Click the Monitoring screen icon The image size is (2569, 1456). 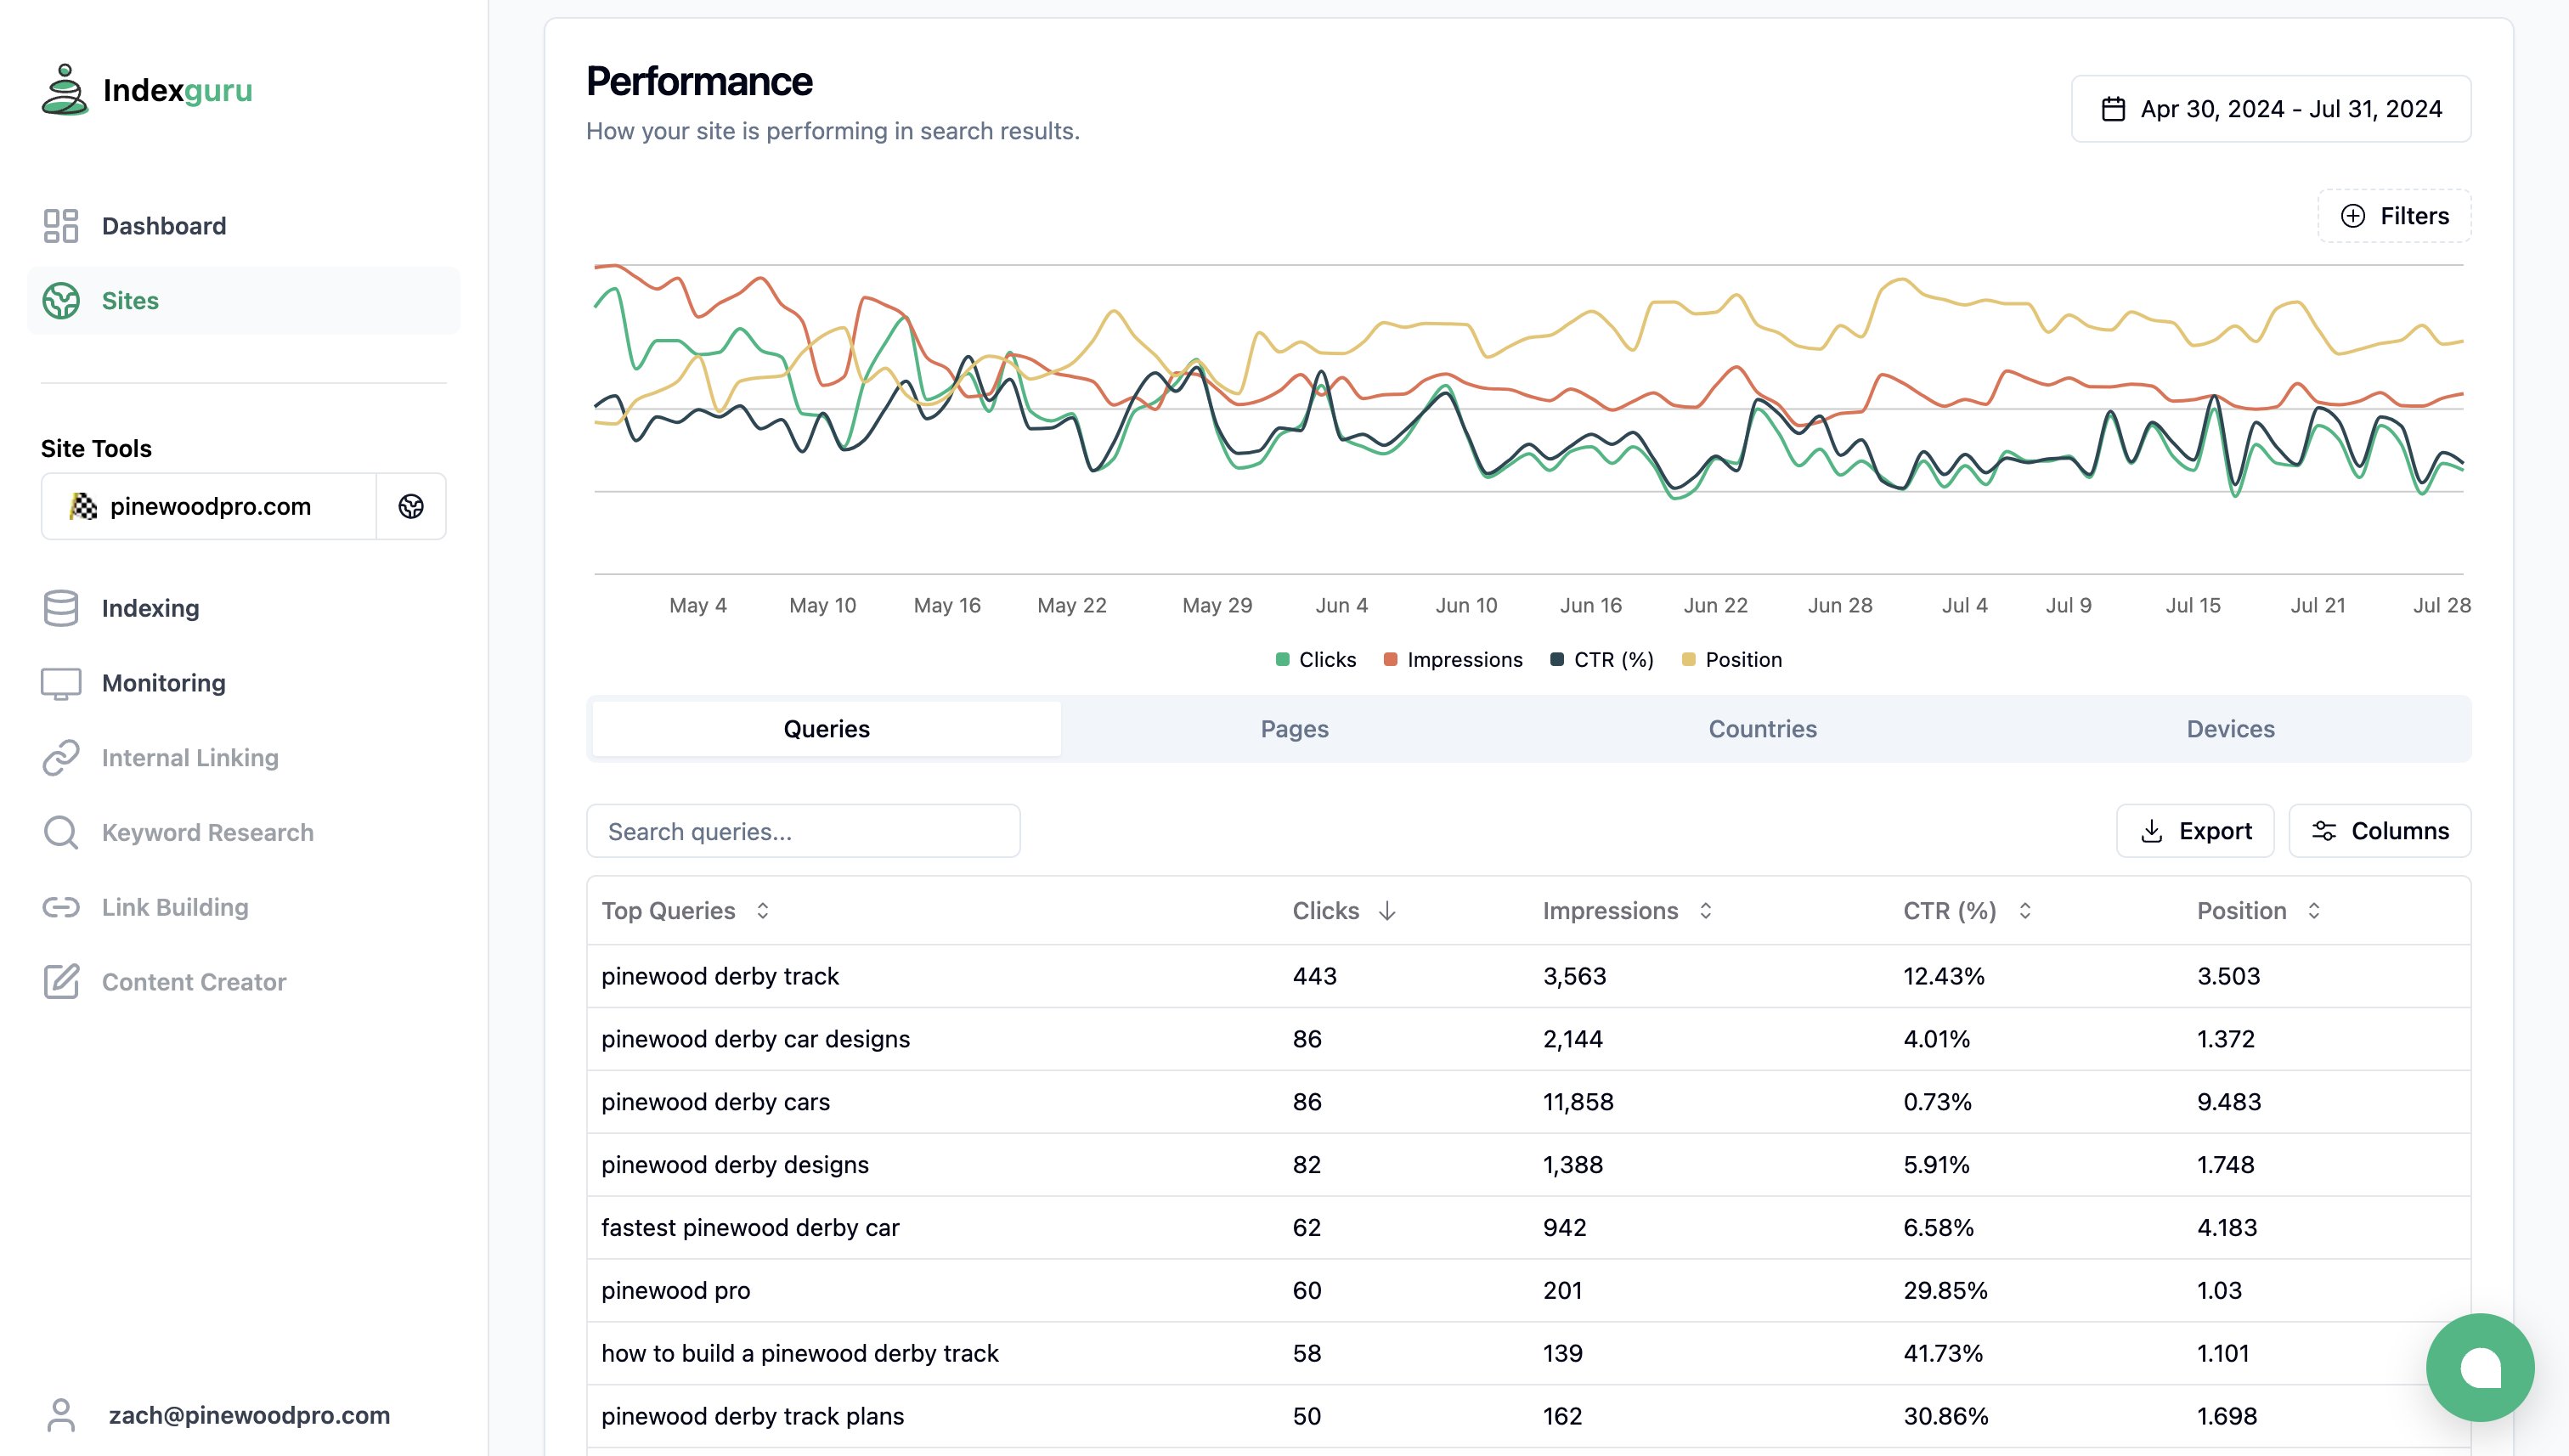(61, 683)
